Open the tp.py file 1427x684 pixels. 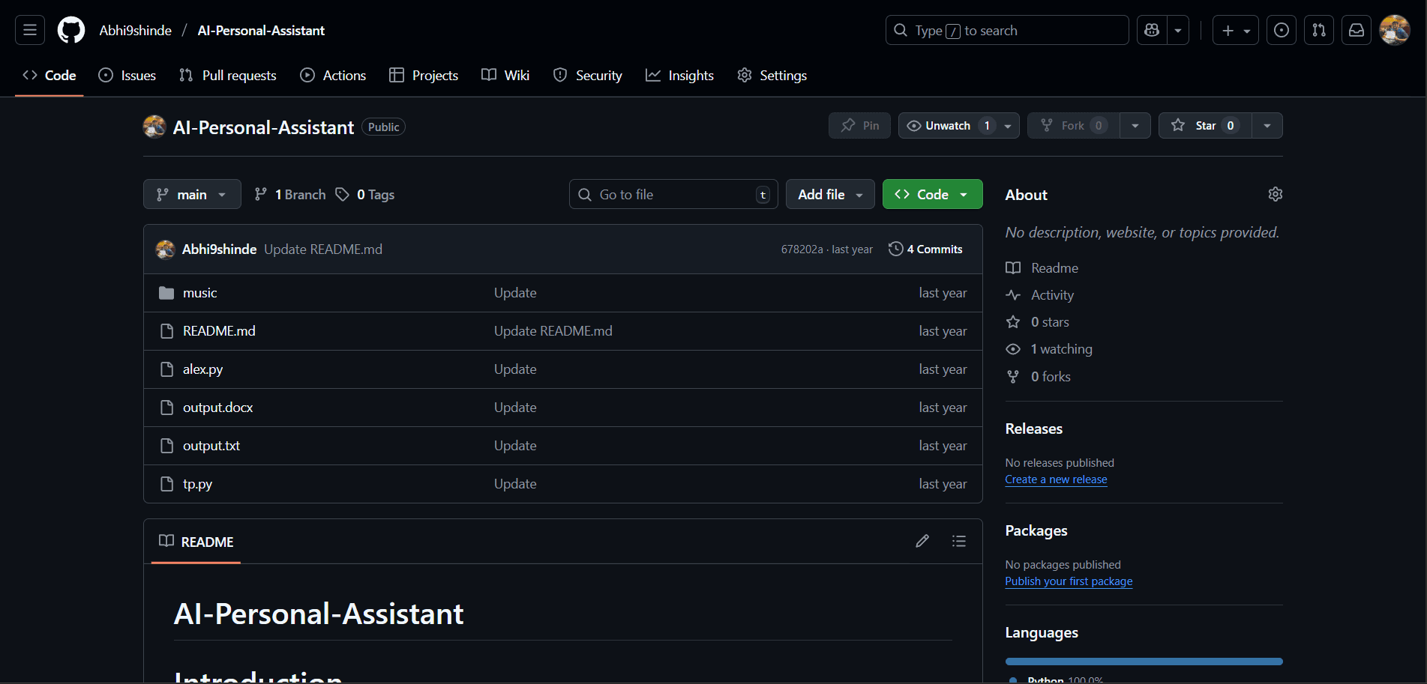197,484
